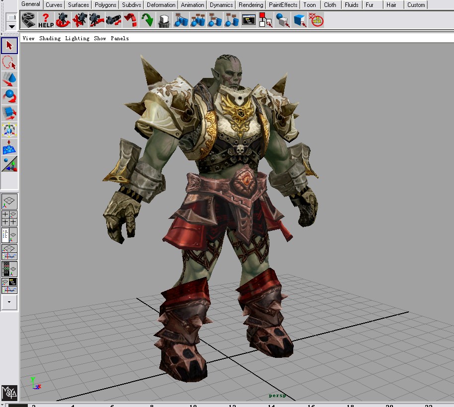Open the Panels menu
Image resolution: width=454 pixels, height=407 pixels.
tap(120, 38)
